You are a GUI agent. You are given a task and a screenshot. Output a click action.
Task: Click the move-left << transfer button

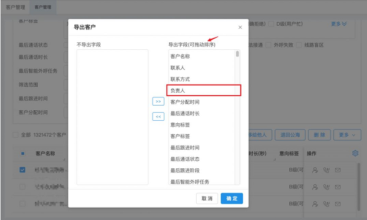[158, 117]
